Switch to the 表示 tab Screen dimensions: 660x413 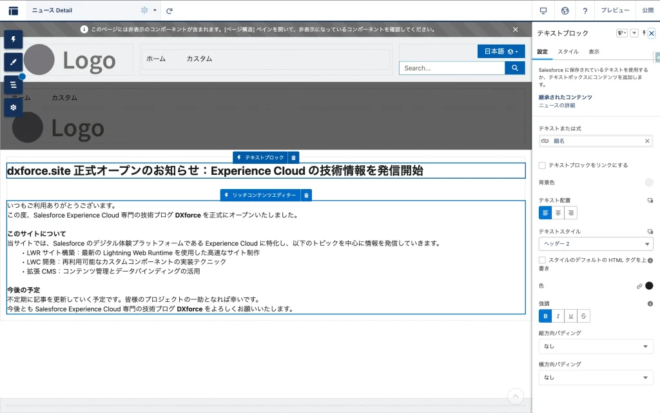[594, 52]
